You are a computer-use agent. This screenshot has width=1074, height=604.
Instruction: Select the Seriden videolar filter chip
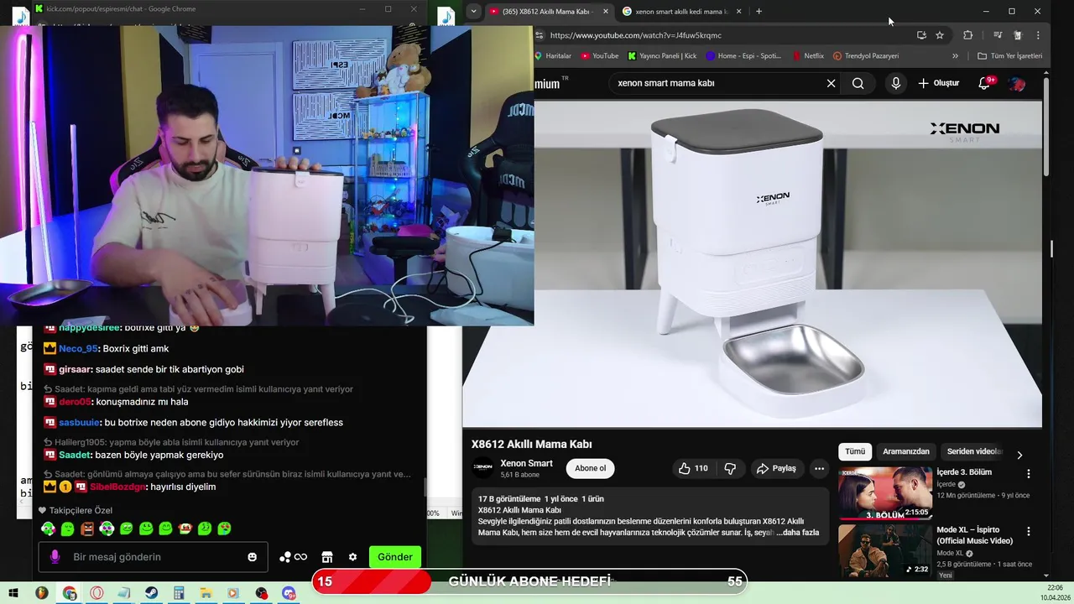[x=974, y=451]
